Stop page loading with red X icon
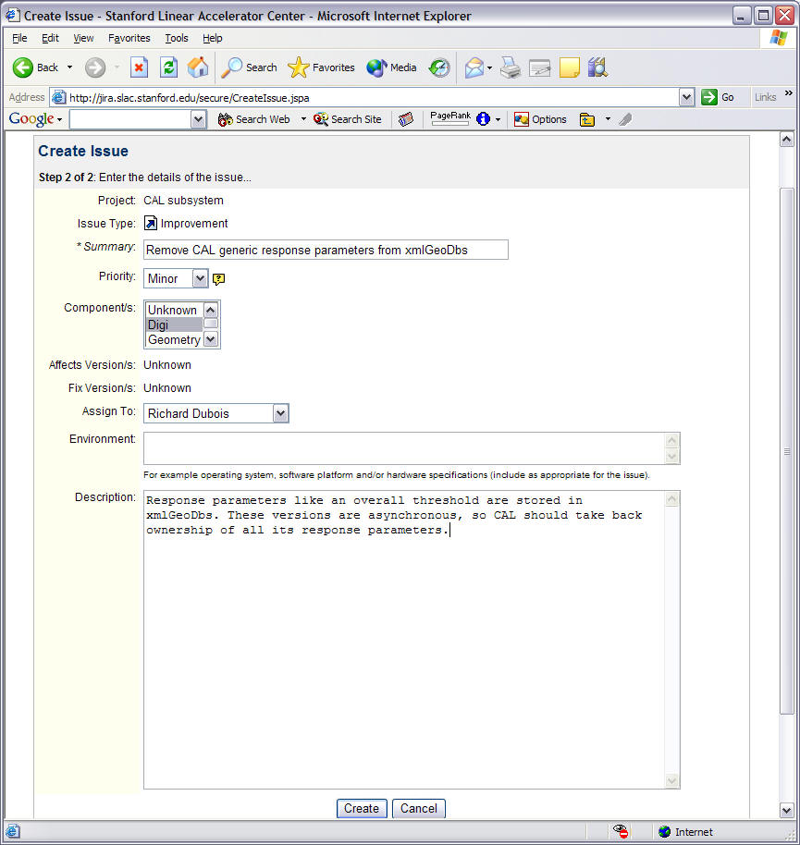Image resolution: width=800 pixels, height=845 pixels. (139, 67)
